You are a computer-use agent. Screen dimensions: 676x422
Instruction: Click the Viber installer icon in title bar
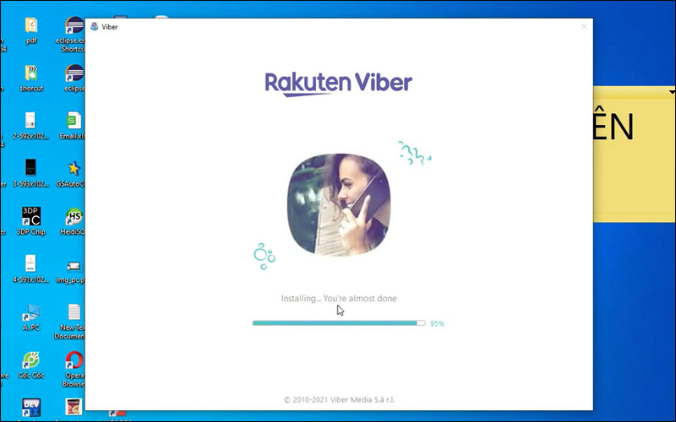click(95, 27)
